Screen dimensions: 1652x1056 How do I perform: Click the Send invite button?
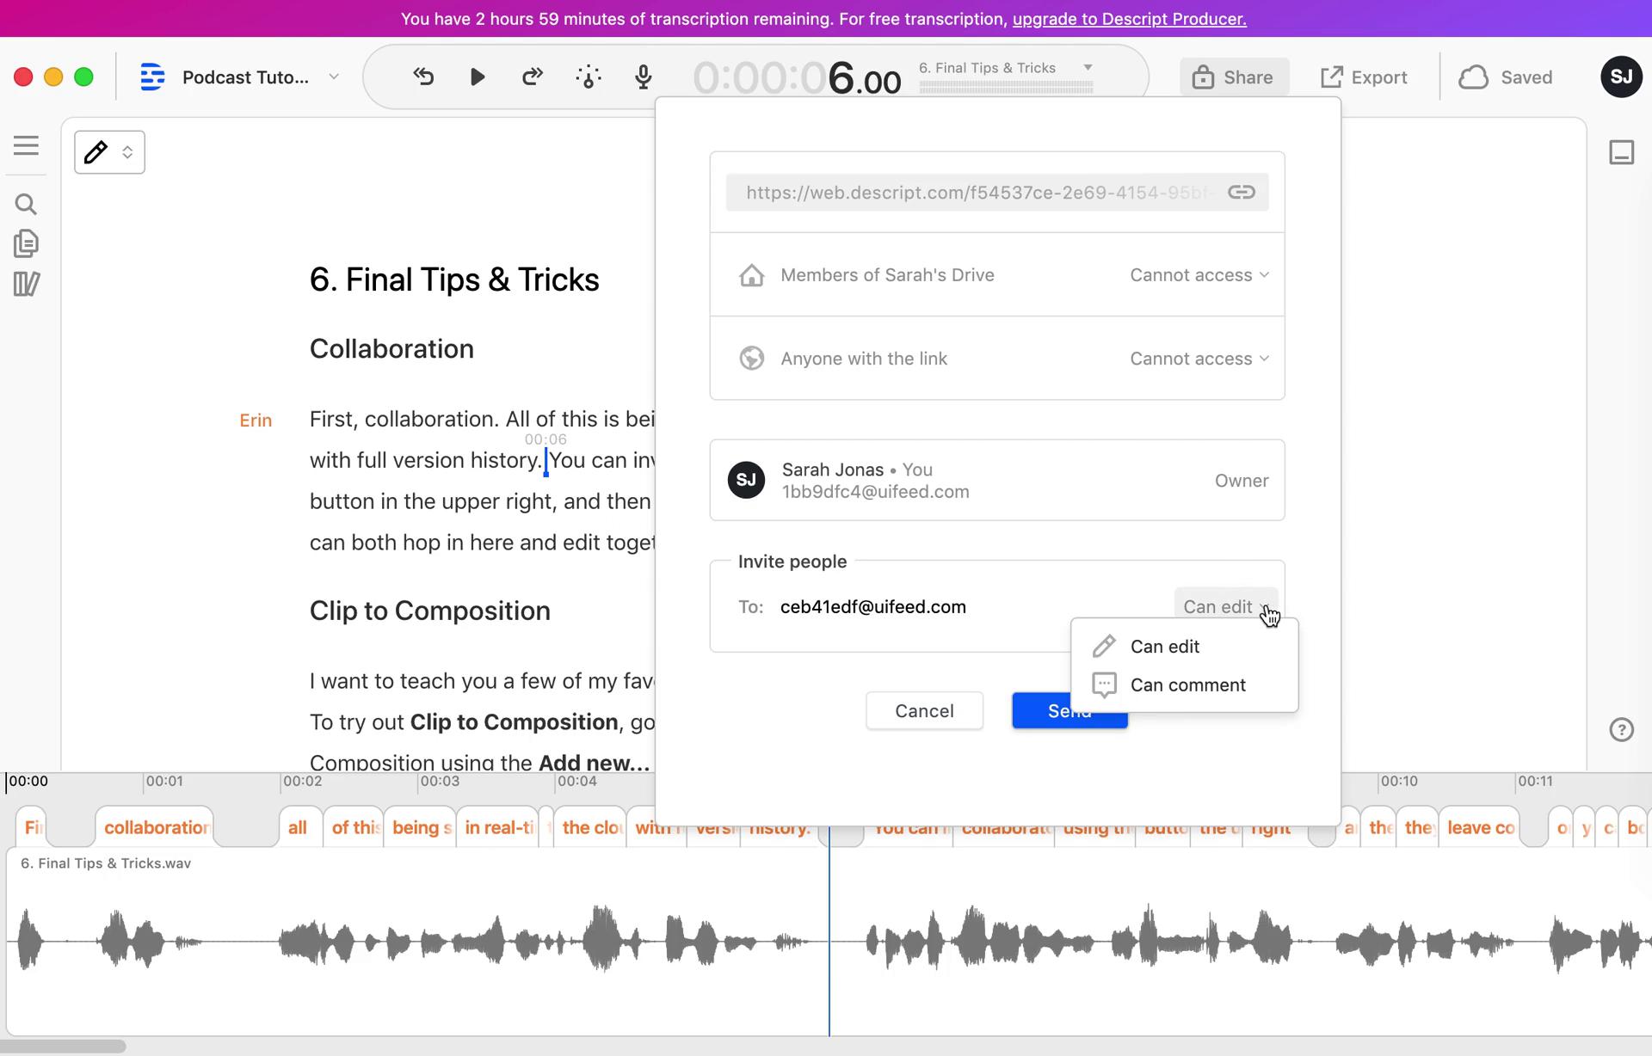point(1069,709)
